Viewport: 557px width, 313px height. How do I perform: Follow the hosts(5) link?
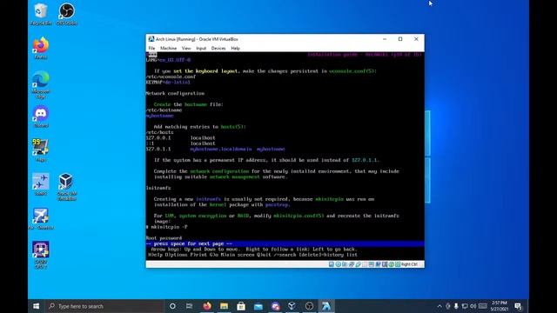[x=232, y=127]
